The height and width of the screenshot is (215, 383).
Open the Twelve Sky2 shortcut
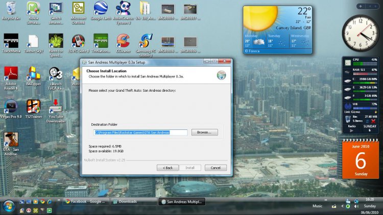[34, 43]
